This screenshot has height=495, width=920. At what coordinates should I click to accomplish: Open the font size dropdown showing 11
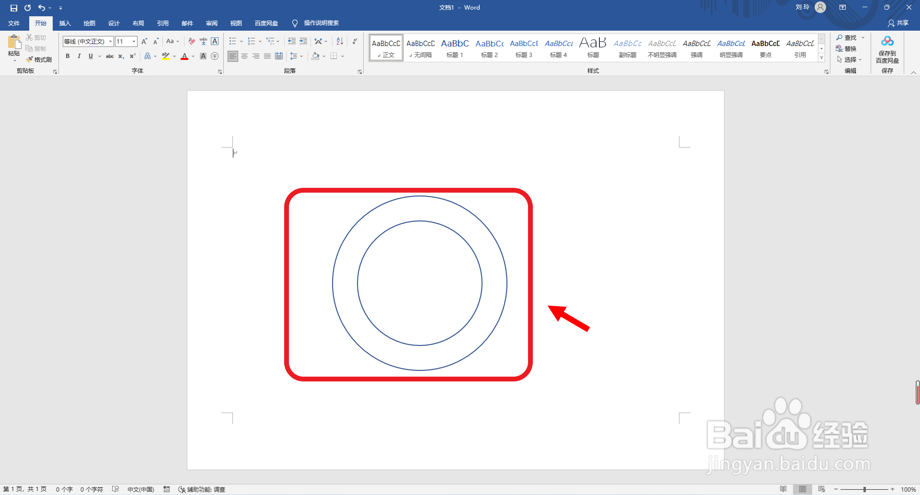pos(134,41)
